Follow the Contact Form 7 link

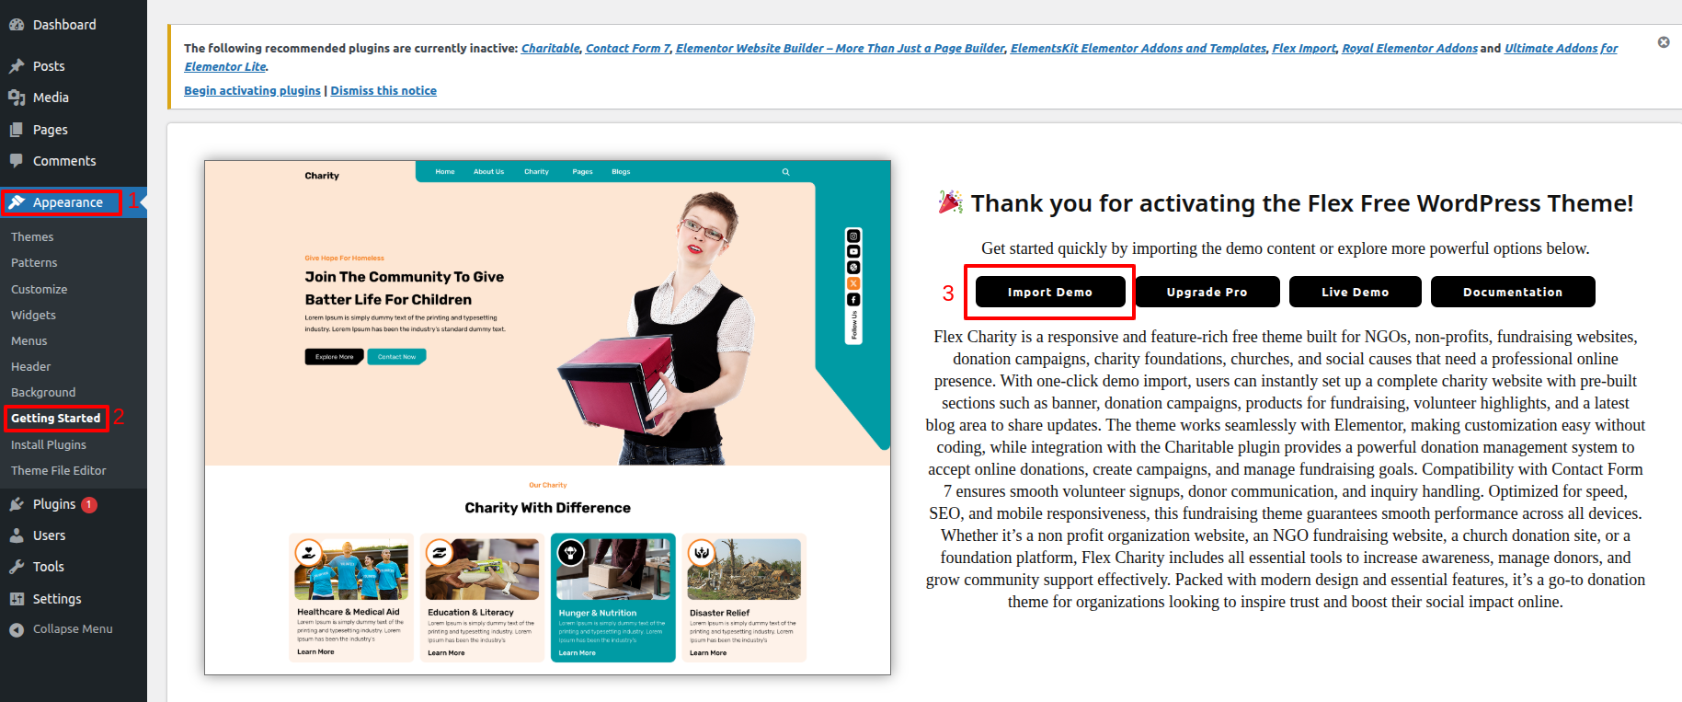pos(628,49)
